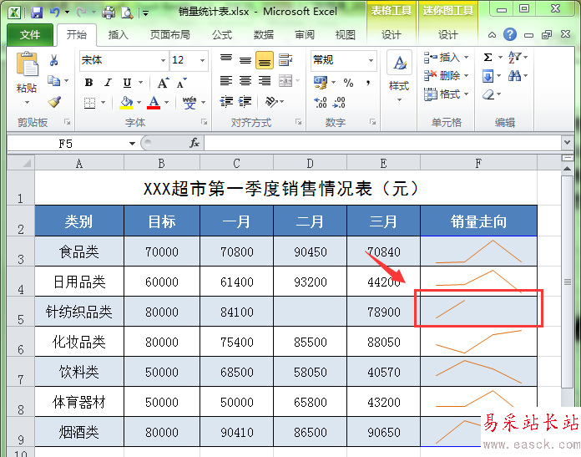Open the 字体 dialog launcher

205,122
